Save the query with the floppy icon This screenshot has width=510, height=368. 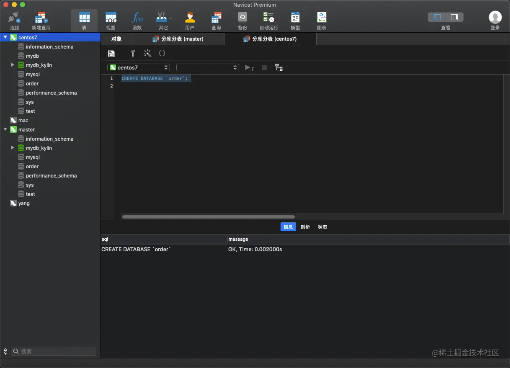click(111, 54)
